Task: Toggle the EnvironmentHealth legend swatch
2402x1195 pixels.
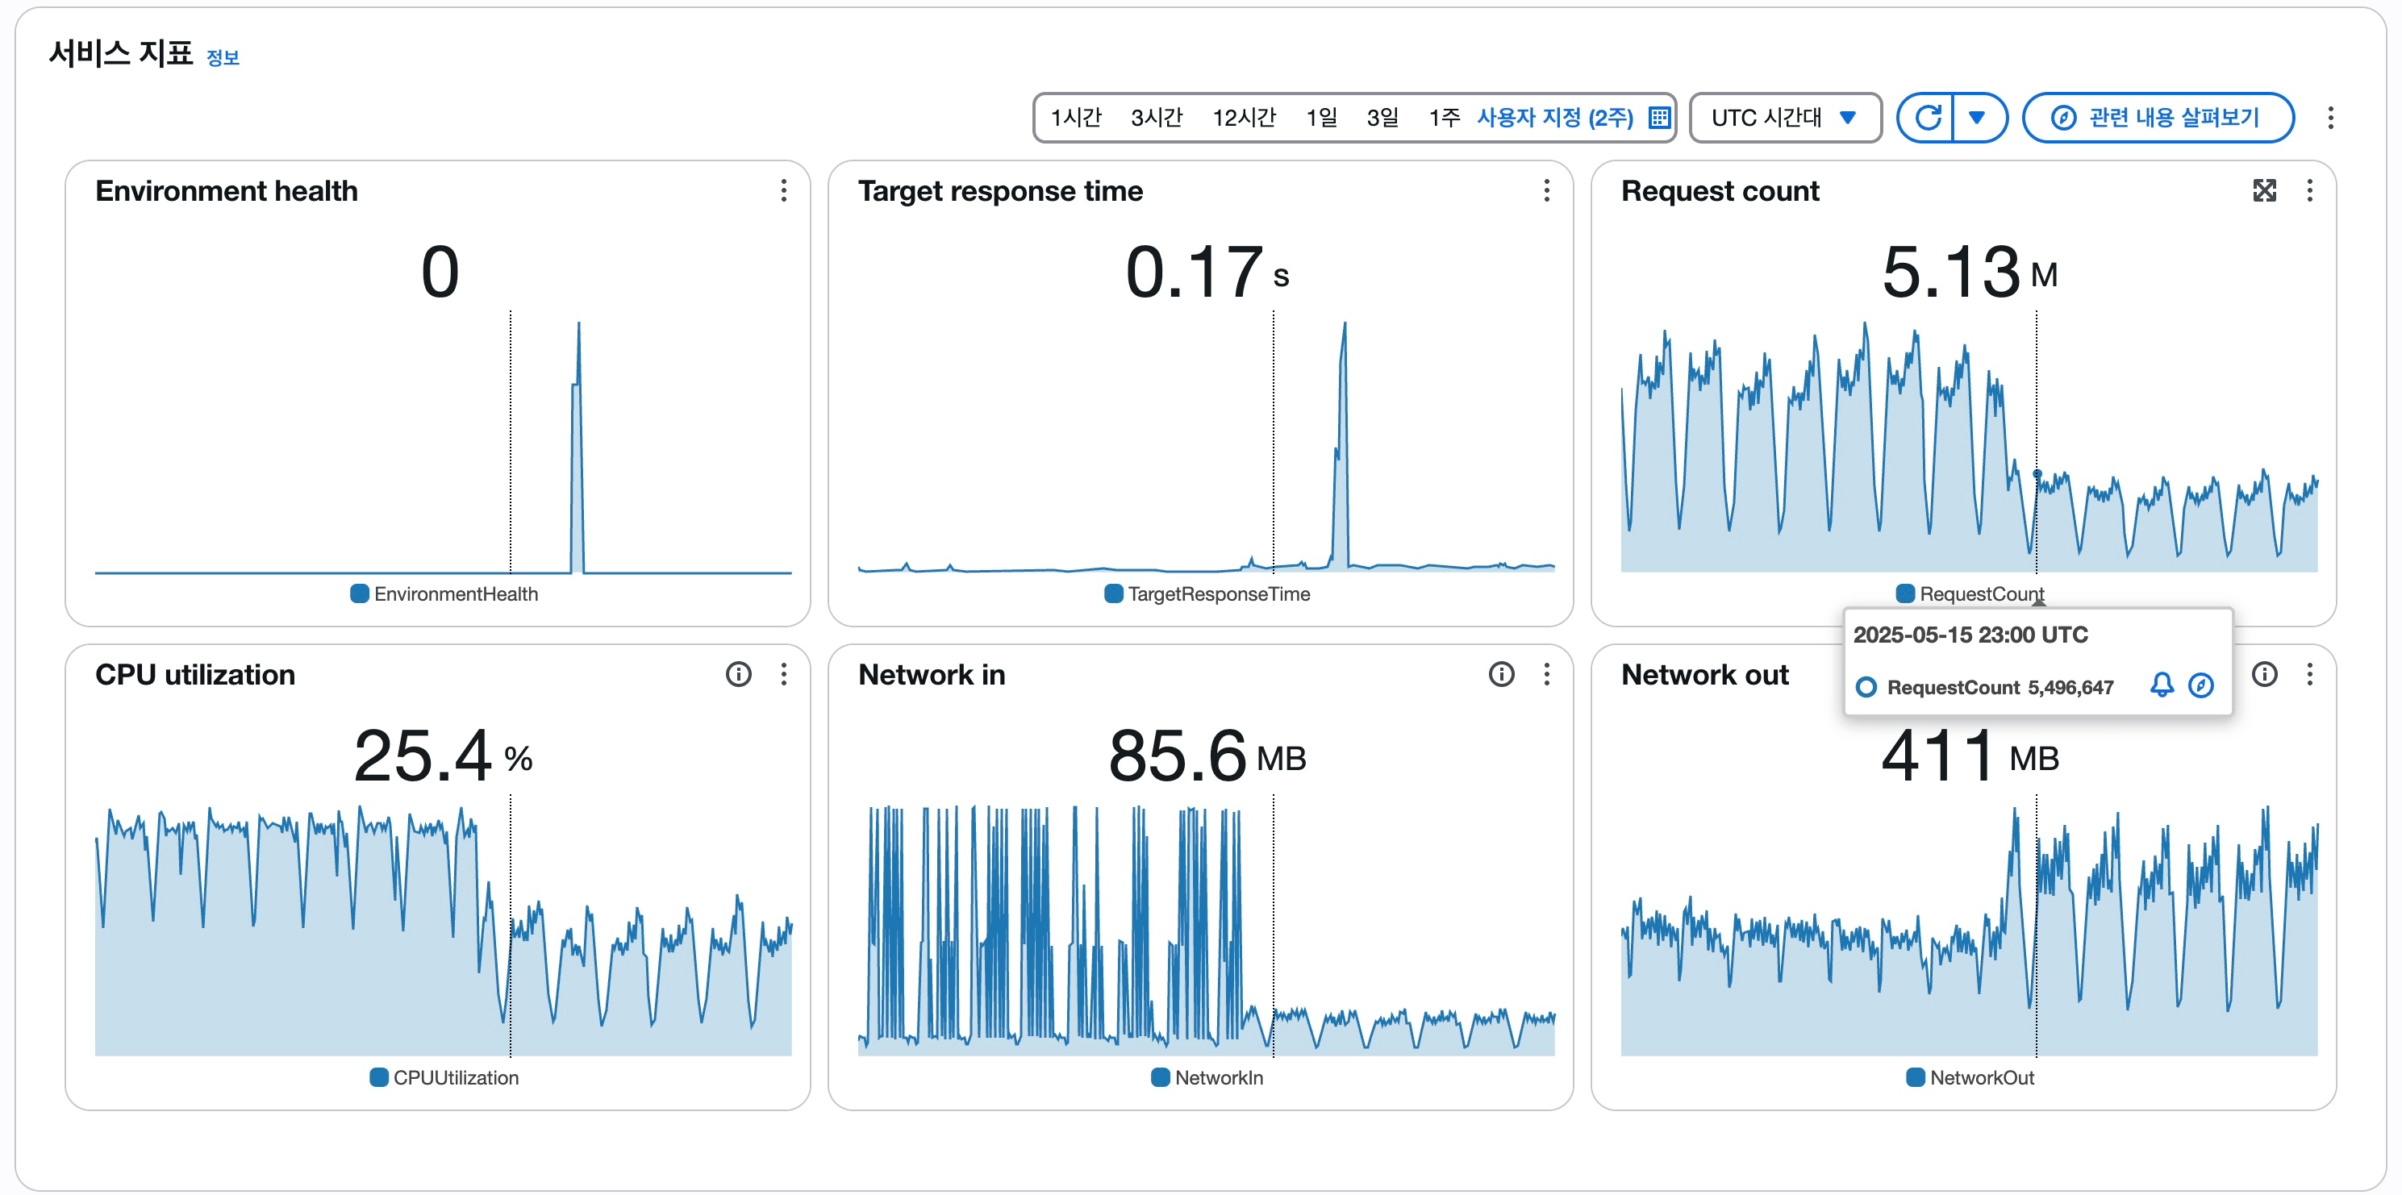Action: pos(359,593)
